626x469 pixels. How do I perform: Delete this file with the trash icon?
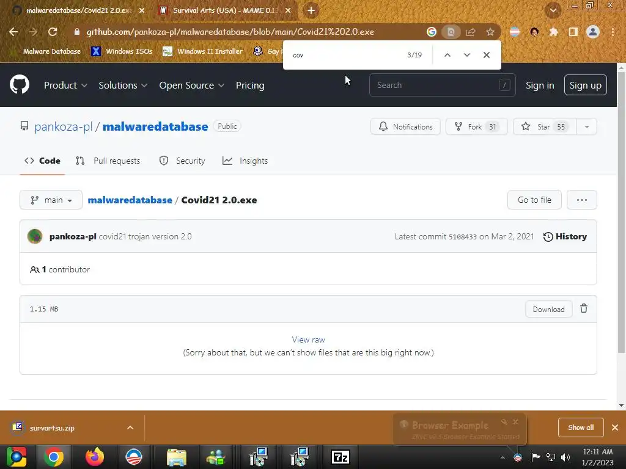(584, 308)
